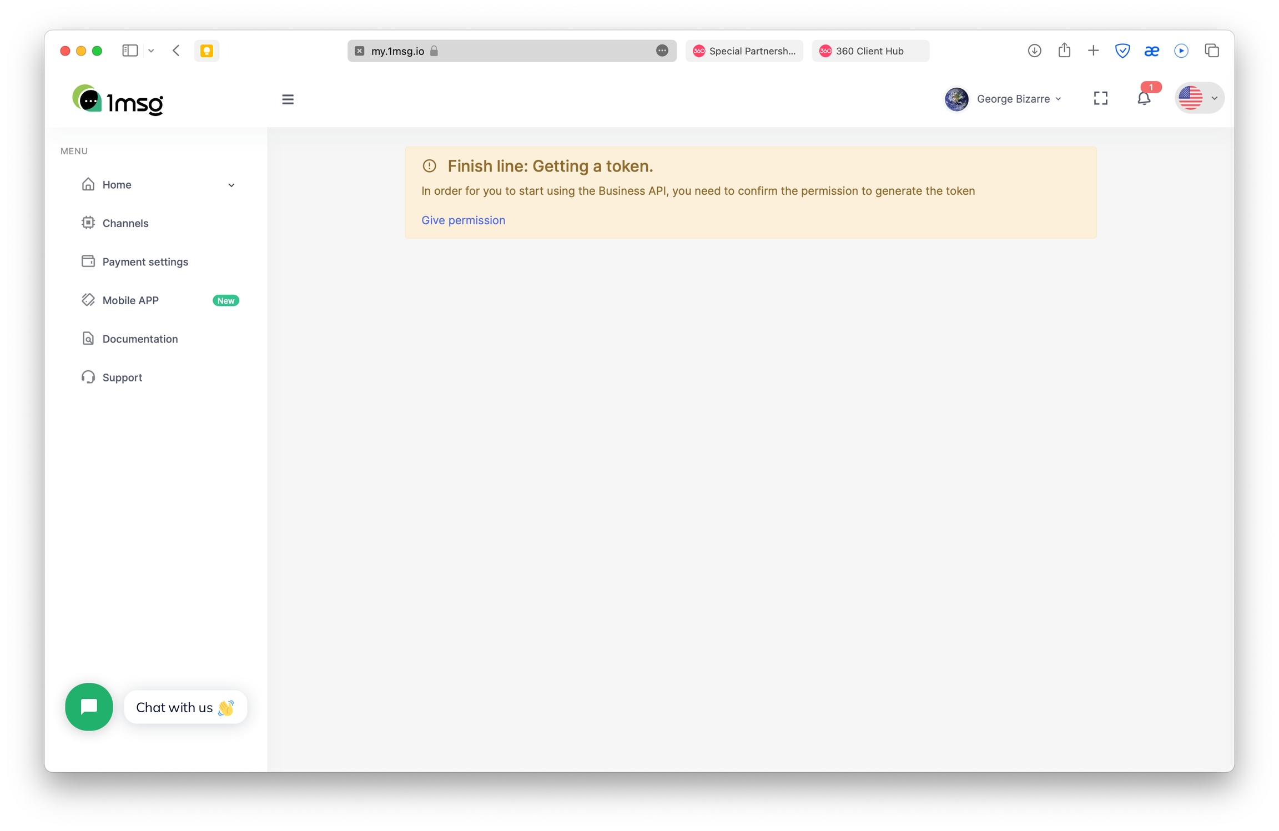Open the language flag dropdown

click(x=1199, y=98)
